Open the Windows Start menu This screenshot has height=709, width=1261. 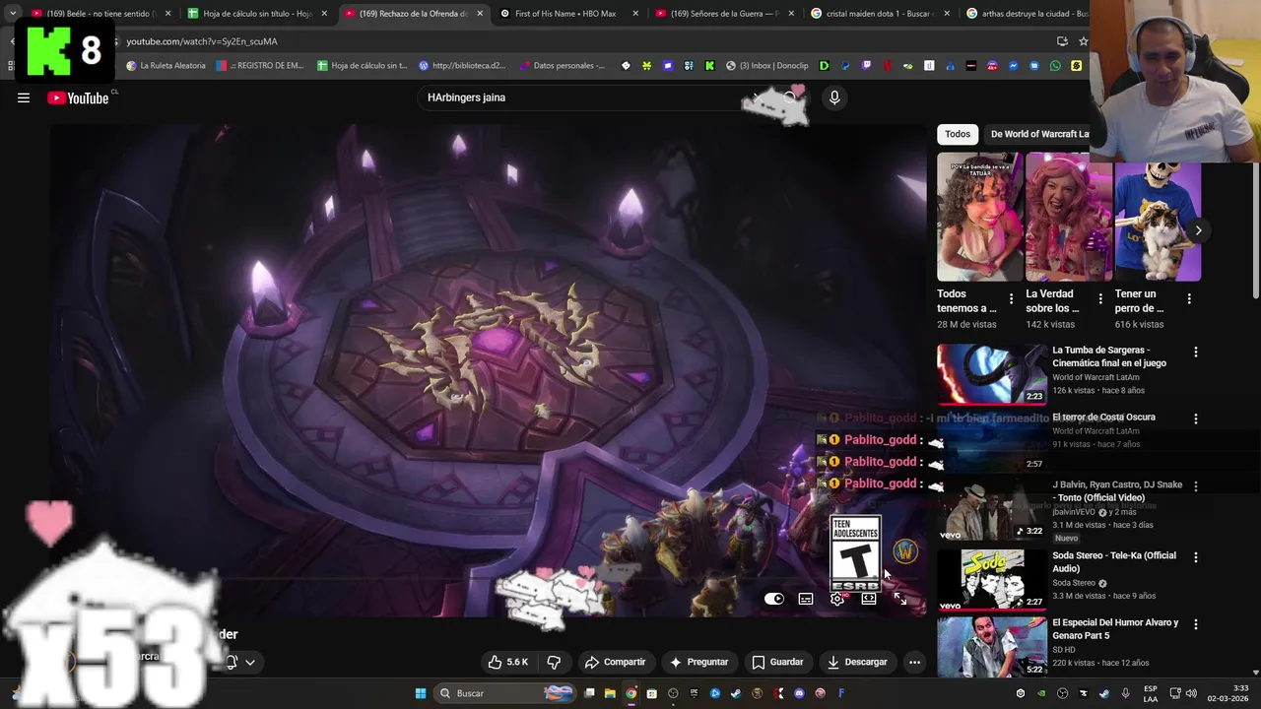pos(421,693)
